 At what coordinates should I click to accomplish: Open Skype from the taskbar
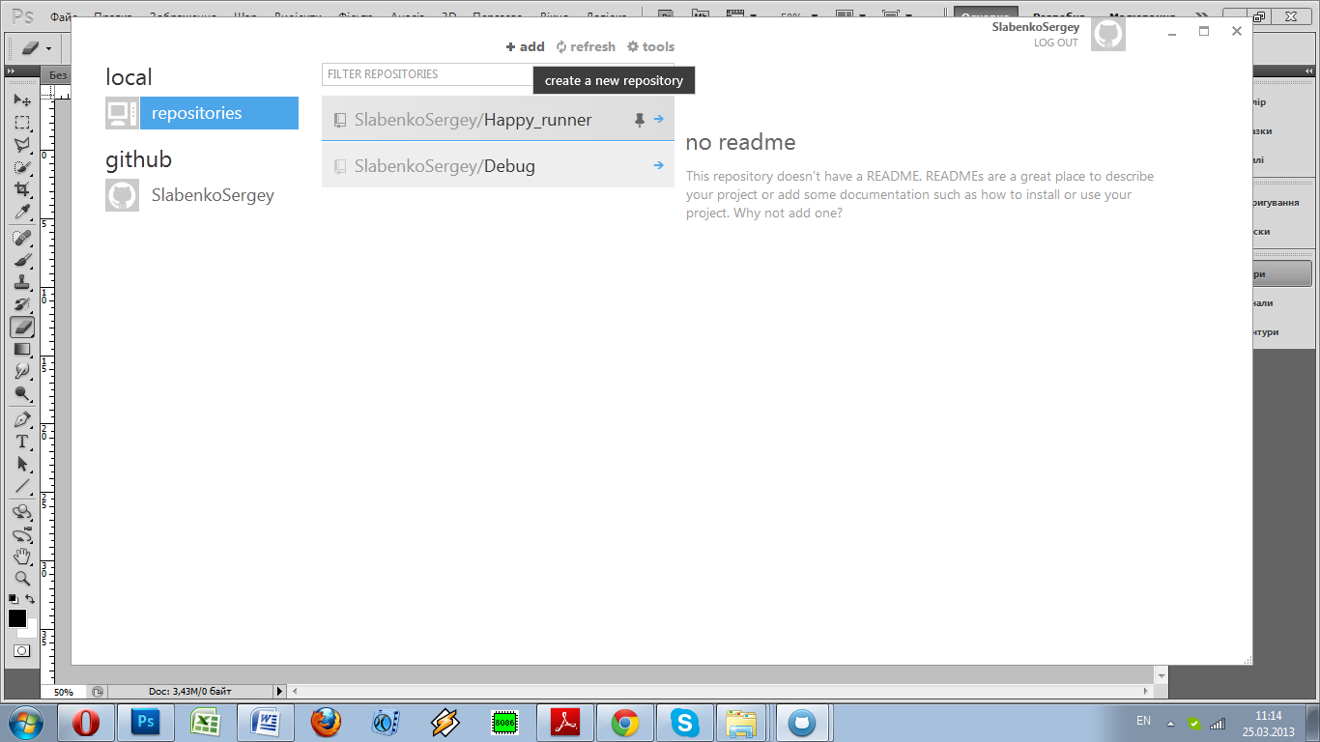(685, 722)
